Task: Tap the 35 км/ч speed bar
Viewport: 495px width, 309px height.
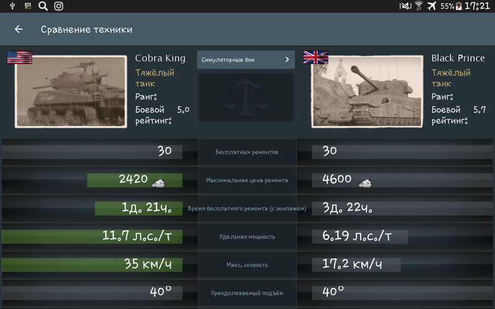Action: pyautogui.click(x=92, y=265)
